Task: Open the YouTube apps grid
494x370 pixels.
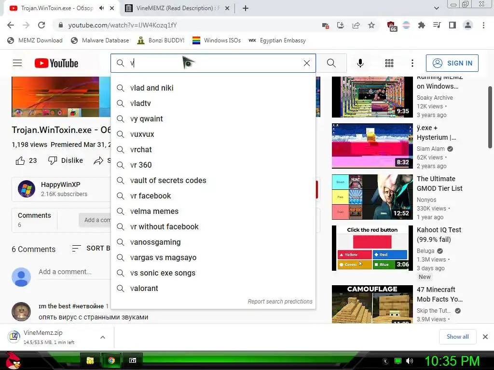Action: click(x=389, y=63)
